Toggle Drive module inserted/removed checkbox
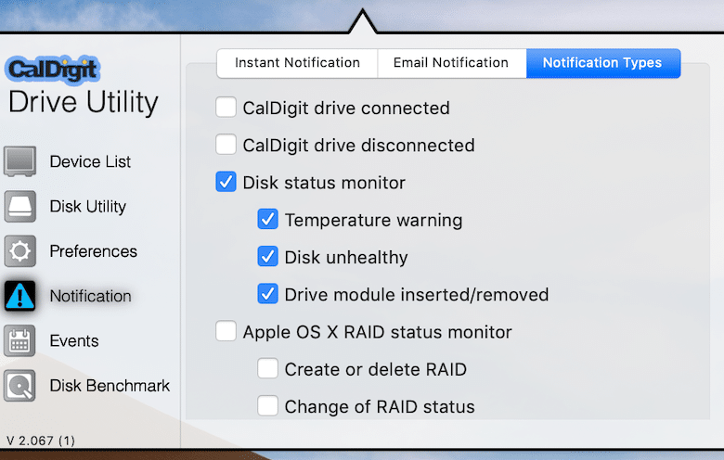 [x=268, y=294]
